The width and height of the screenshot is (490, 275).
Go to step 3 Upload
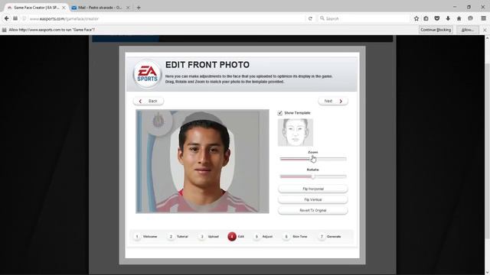[209, 237]
